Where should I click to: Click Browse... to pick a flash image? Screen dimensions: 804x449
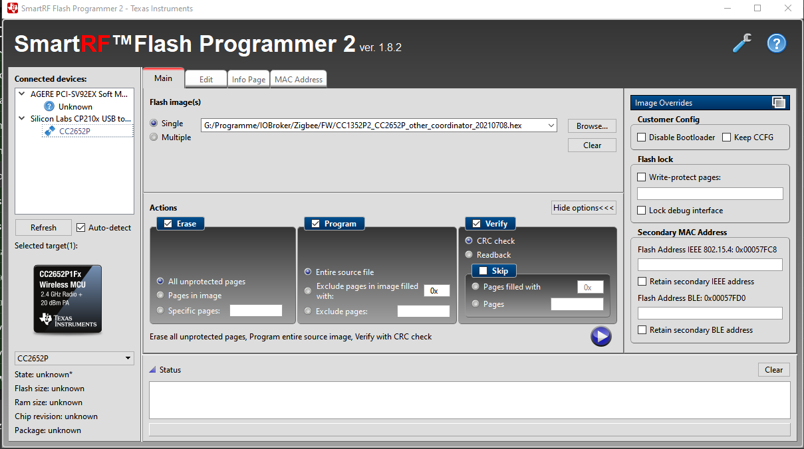(x=592, y=126)
